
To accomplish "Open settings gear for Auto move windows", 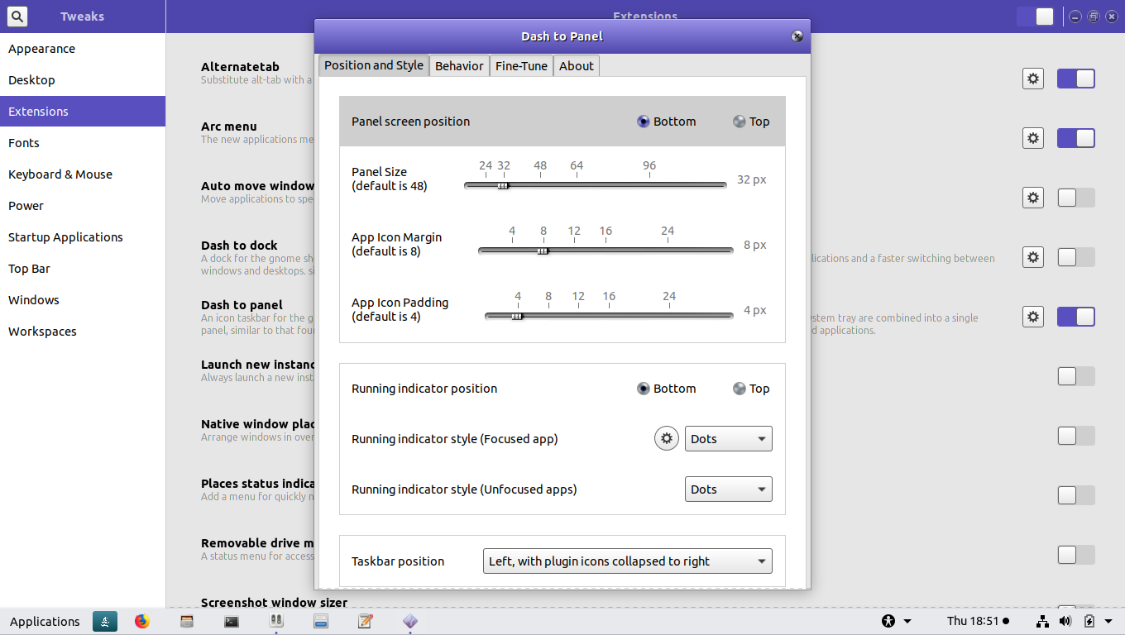I will tap(1032, 198).
